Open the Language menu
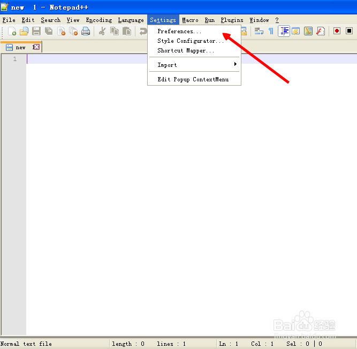357x349 pixels. [131, 20]
